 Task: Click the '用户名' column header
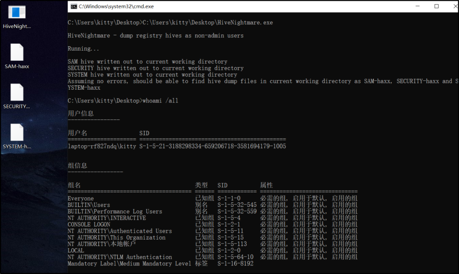[78, 133]
